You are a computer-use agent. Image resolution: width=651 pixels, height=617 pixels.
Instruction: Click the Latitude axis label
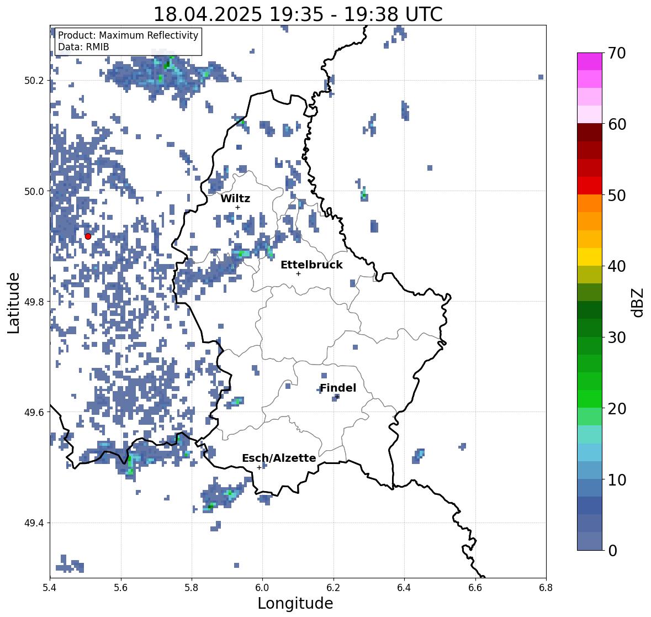13,303
